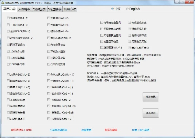Open the red 购买与激活 link
Viewport: 195px width, 138px height.
point(111,130)
